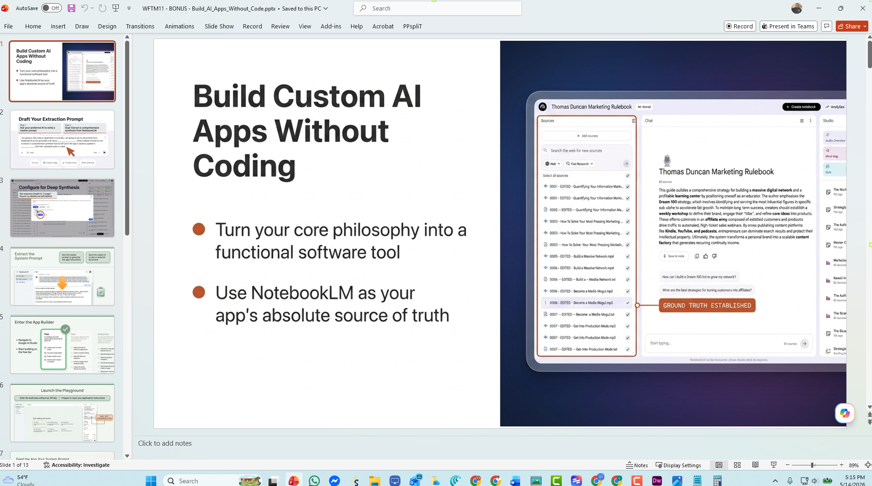Click to add notes area
872x486 pixels.
coord(165,443)
